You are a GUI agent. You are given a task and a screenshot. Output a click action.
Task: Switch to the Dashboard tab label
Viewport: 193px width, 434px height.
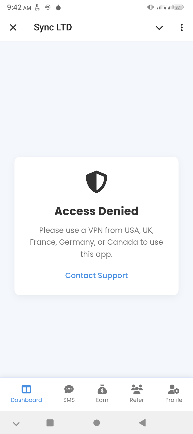pyautogui.click(x=26, y=400)
